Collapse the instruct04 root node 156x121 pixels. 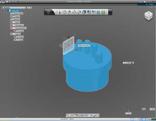[5, 11]
